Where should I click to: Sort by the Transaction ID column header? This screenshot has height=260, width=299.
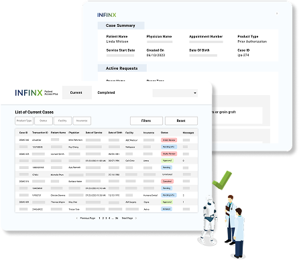(40, 133)
